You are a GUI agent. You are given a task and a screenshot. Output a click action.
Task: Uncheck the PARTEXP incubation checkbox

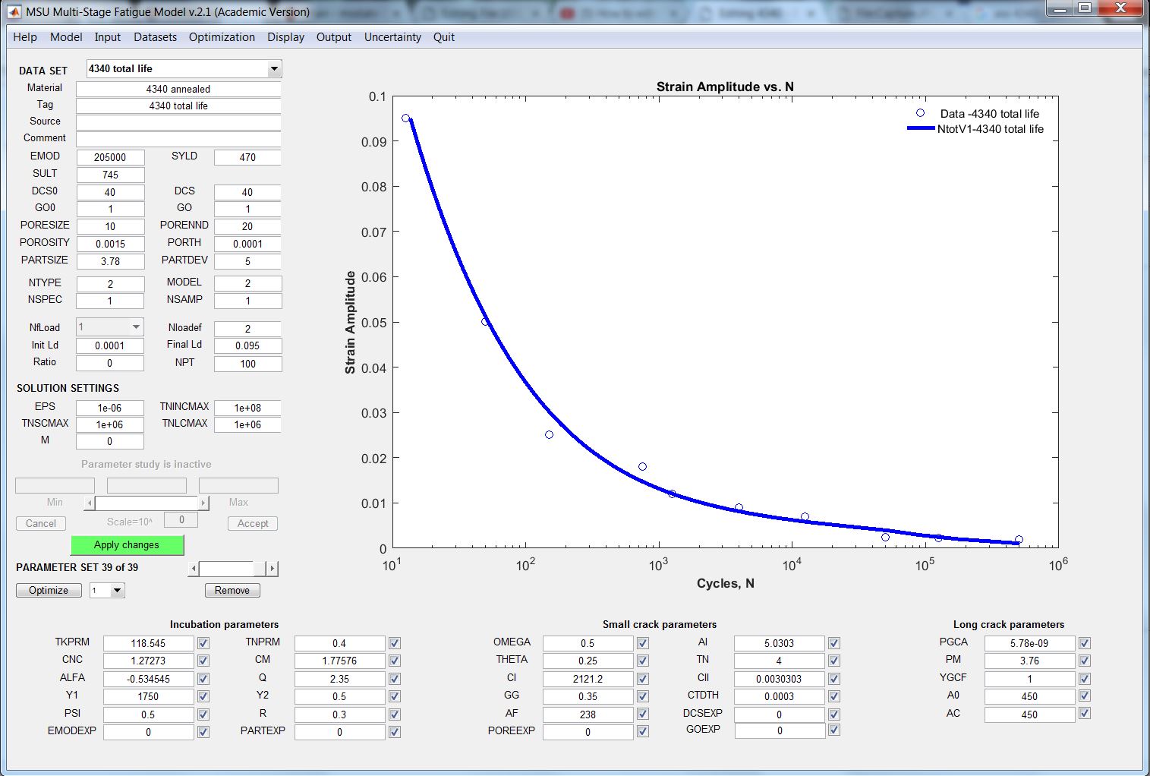click(395, 732)
